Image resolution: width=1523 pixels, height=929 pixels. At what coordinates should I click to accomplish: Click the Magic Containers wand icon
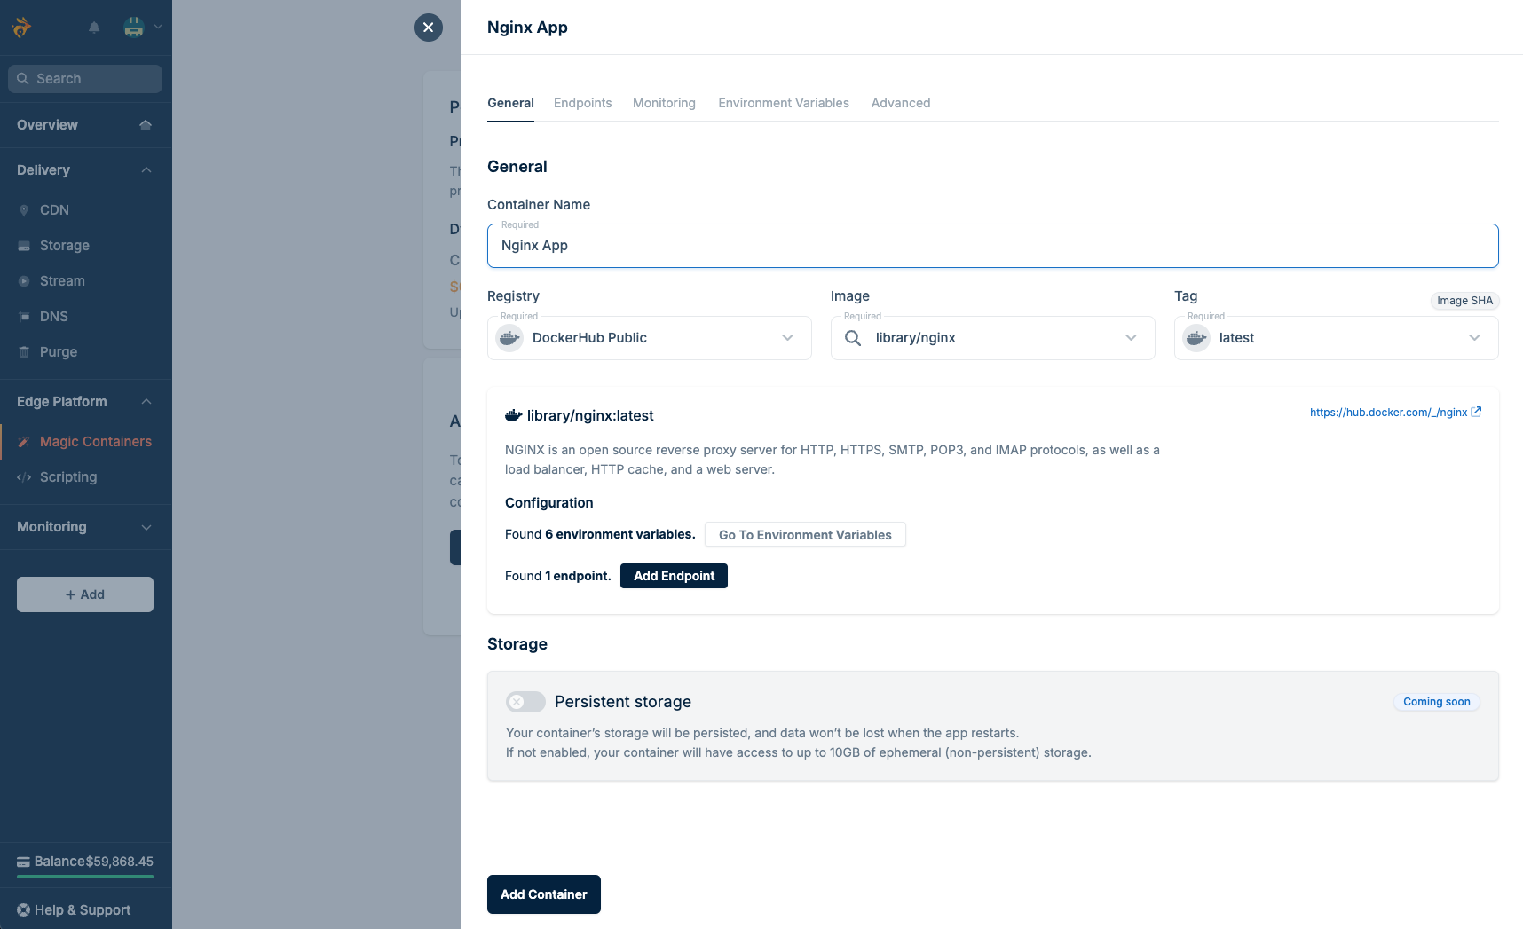coord(24,442)
